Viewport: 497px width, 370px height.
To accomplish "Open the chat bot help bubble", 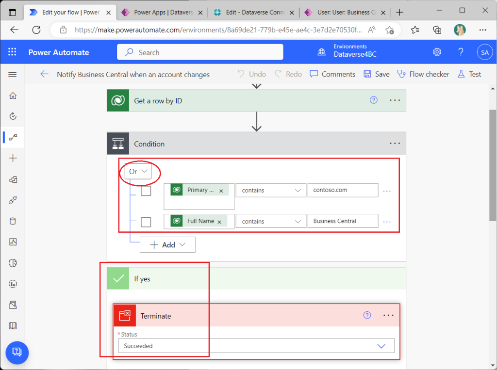I will (x=17, y=353).
